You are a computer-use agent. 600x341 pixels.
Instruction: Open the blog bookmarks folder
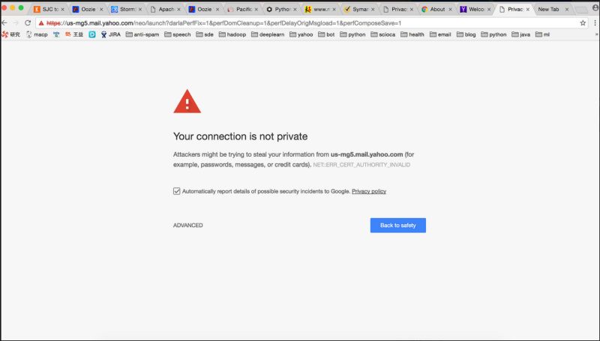pyautogui.click(x=466, y=34)
